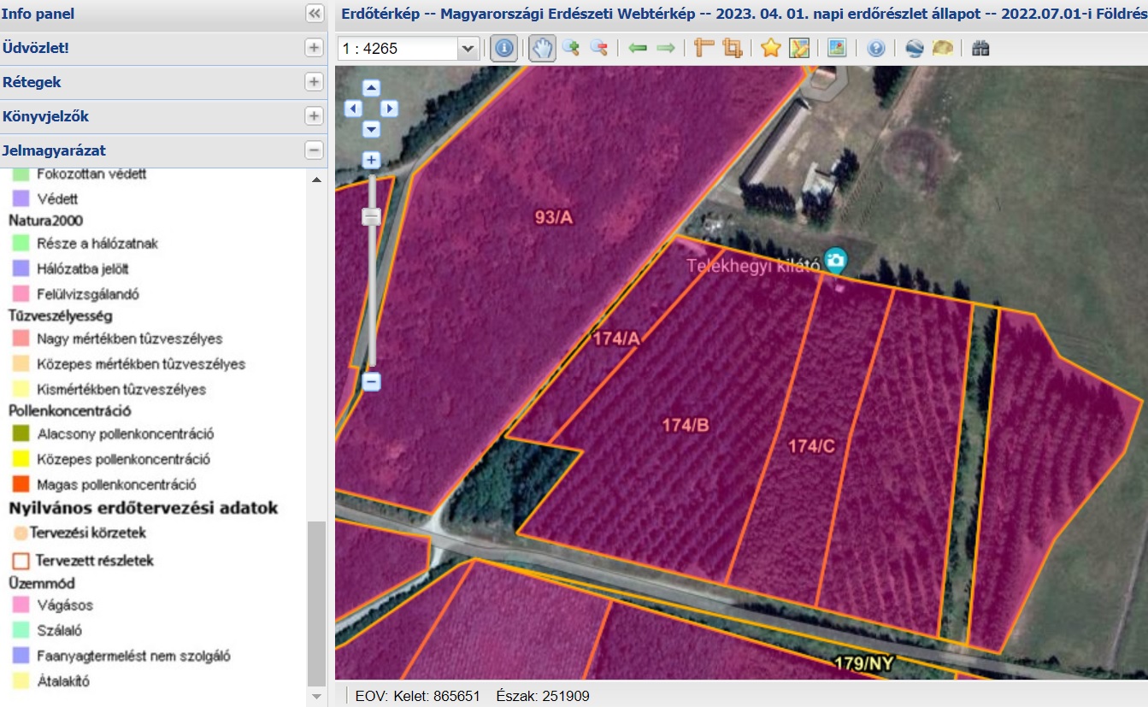Screen dimensions: 1148x707
Task: Open the map scale dropdown
Action: (x=468, y=49)
